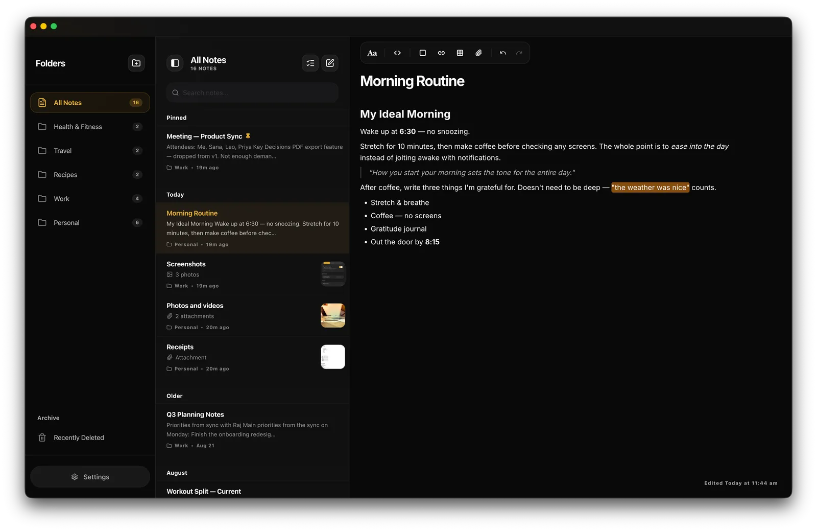Screen dimensions: 817x531
Task: Click the Edited Today at 11:44 am label
Action: (740, 483)
